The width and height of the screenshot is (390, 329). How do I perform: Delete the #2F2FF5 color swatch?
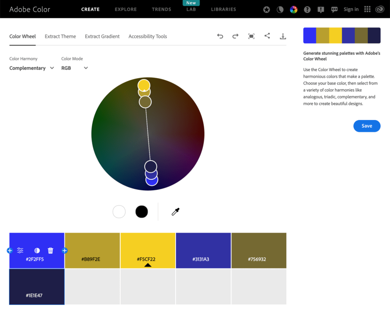click(50, 250)
